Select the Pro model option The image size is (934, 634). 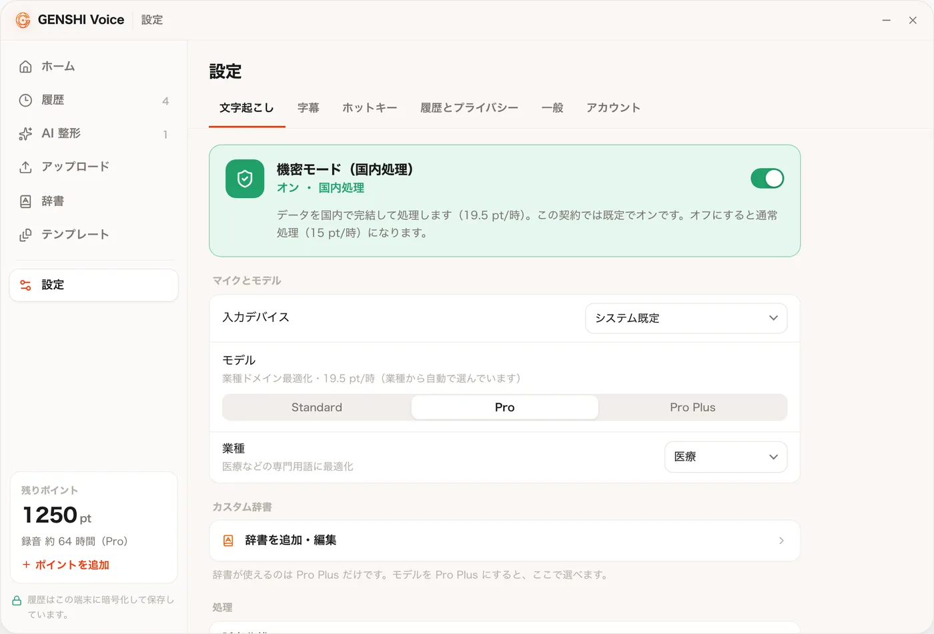click(x=504, y=407)
